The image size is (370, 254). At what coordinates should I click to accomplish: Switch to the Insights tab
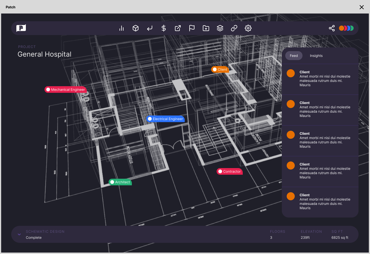316,56
